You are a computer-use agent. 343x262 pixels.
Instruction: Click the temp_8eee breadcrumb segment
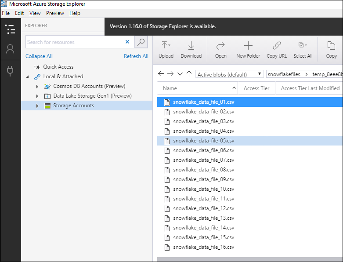pyautogui.click(x=327, y=74)
